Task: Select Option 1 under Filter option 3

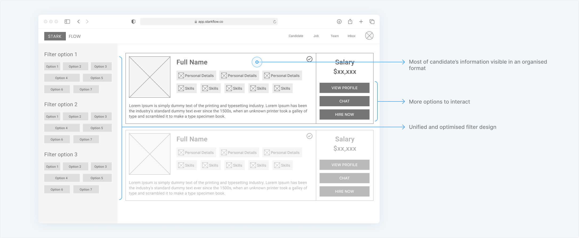Action: click(x=52, y=167)
